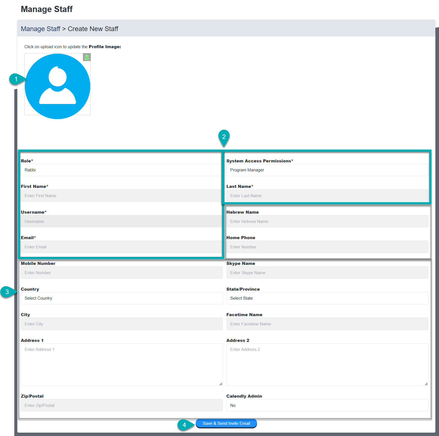Focus the Home Phone number field

click(x=327, y=247)
